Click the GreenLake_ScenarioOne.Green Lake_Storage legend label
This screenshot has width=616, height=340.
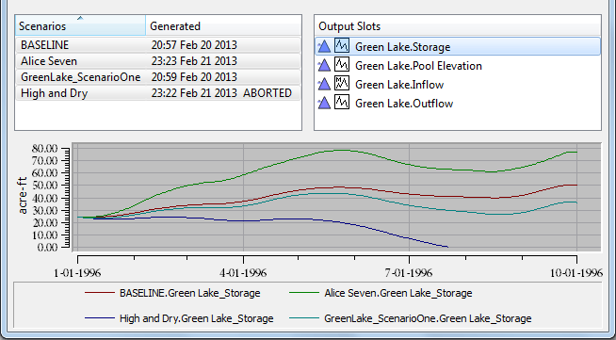[x=428, y=318]
